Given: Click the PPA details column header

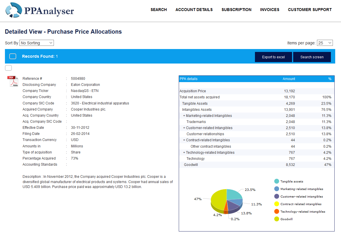Looking at the screenshot, I should (x=189, y=79).
